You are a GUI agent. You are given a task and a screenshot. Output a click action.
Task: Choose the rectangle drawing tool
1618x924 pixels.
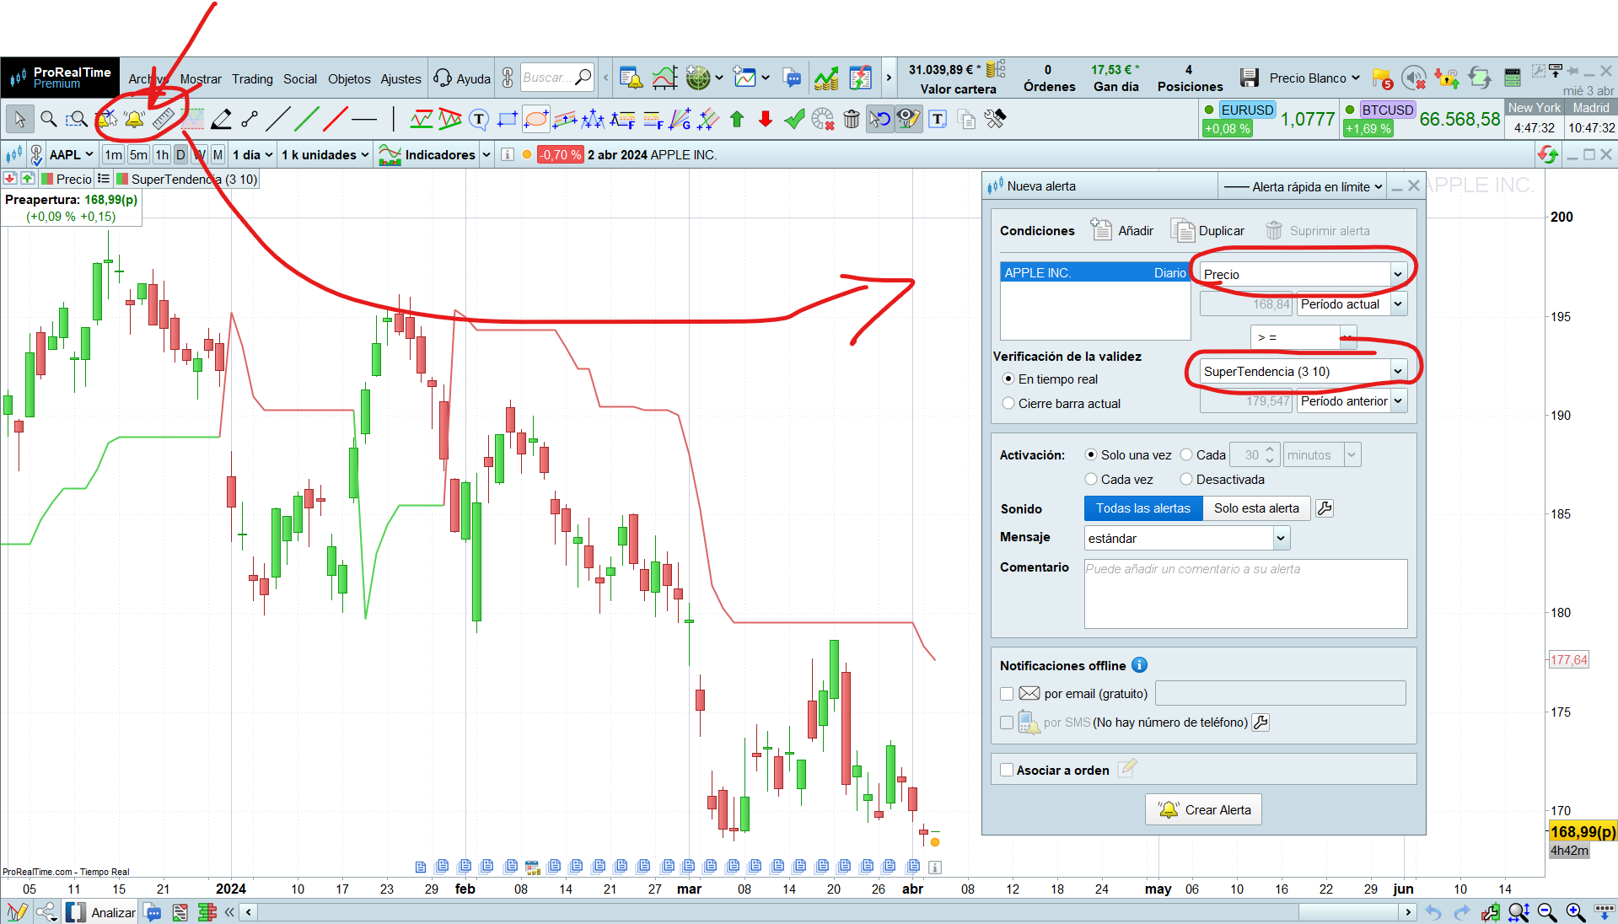[x=508, y=119]
